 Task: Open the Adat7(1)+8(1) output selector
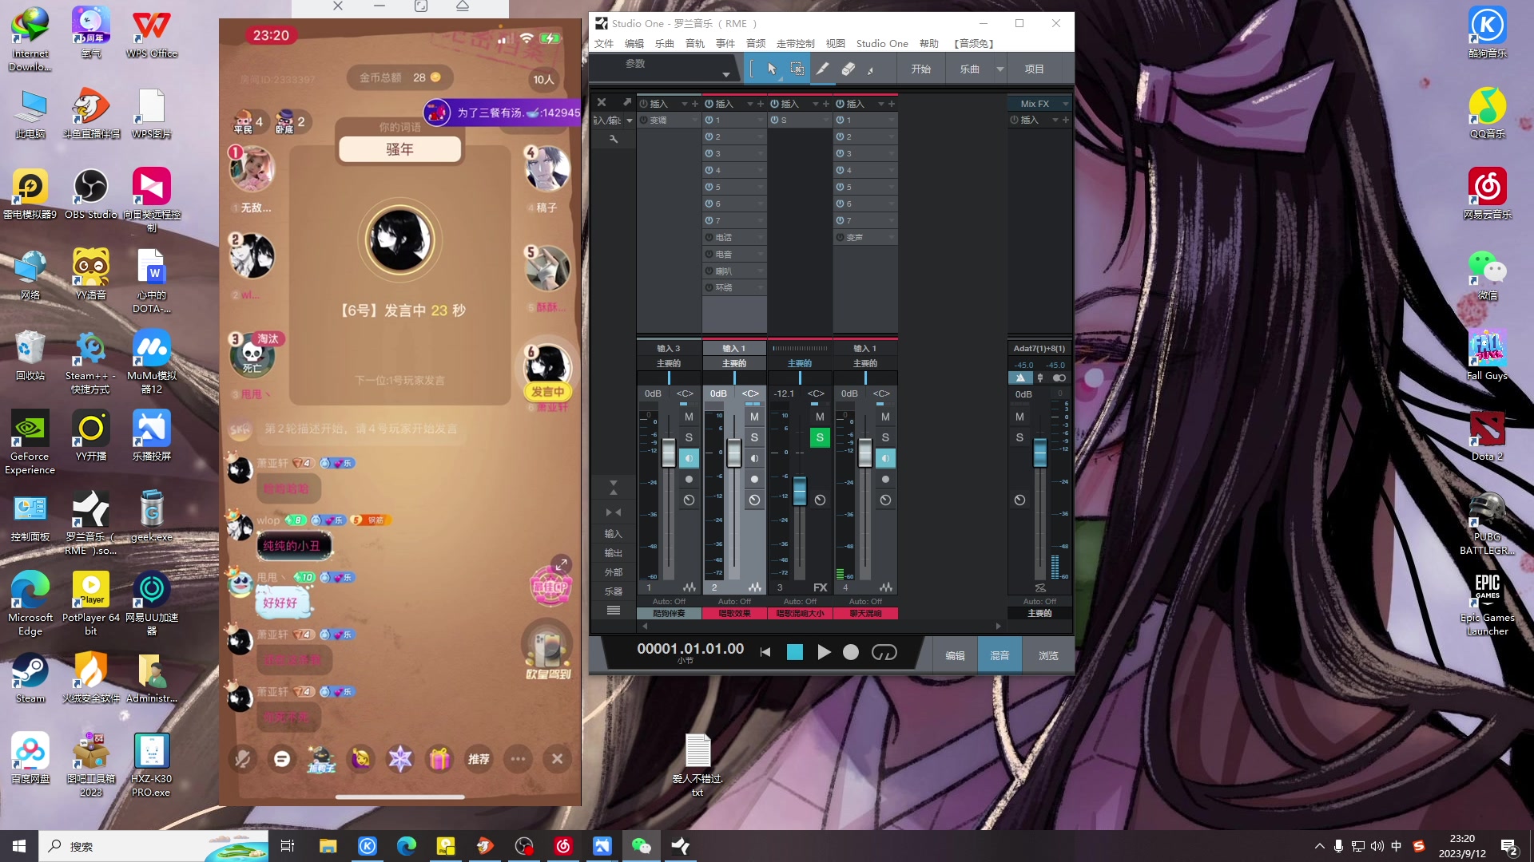click(x=1039, y=348)
